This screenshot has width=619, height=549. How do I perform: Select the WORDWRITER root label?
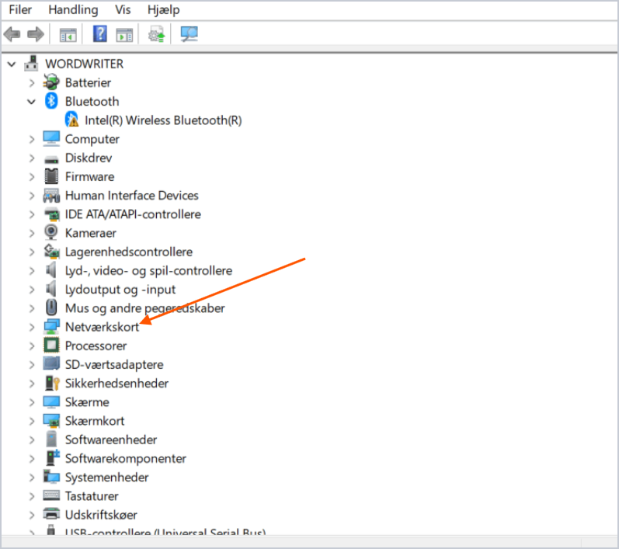pos(84,64)
